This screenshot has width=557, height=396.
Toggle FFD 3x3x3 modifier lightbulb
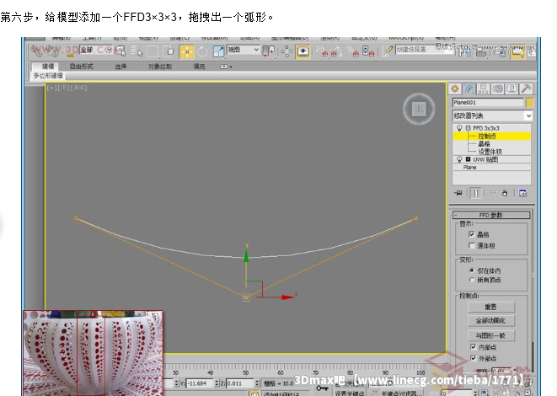[x=459, y=128]
